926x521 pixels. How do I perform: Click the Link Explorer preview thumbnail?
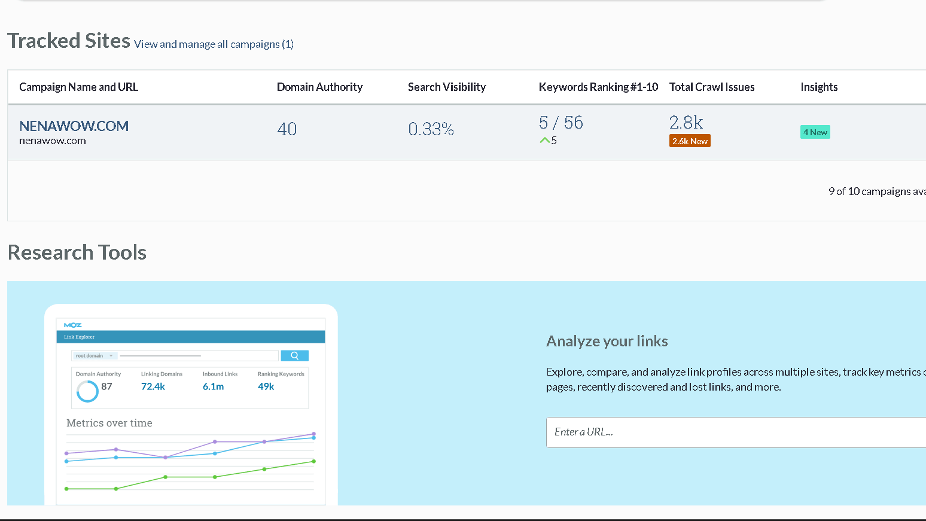[191, 405]
